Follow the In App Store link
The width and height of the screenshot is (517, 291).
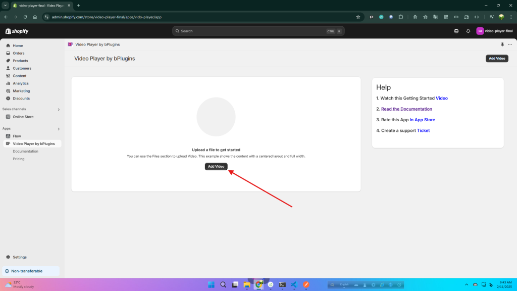click(x=422, y=120)
